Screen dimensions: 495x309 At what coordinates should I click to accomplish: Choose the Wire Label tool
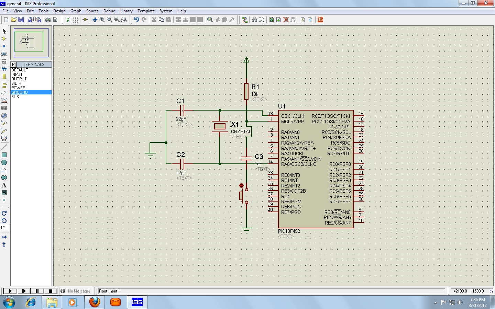4,54
